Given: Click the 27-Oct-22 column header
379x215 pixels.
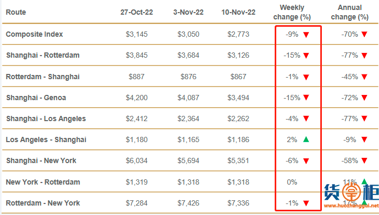Looking at the screenshot, I should [x=137, y=12].
